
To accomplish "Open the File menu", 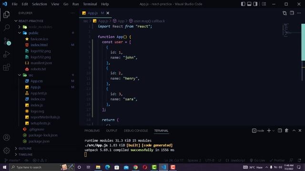I will coord(15,4).
